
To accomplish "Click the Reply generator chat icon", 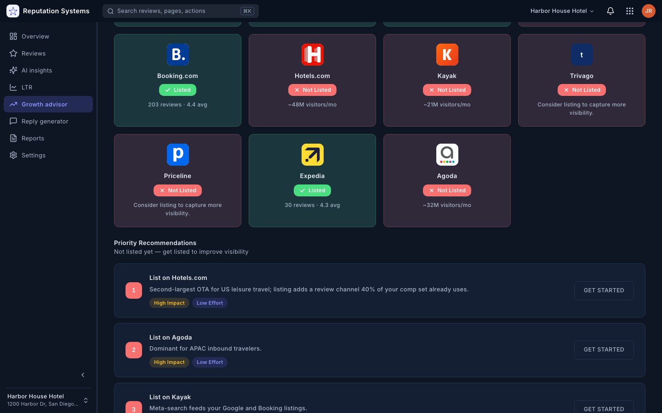I will [13, 121].
